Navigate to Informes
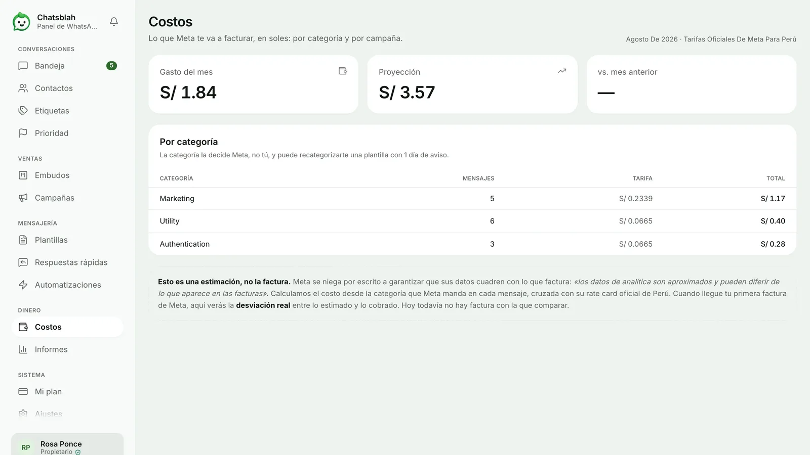The height and width of the screenshot is (455, 810). click(67, 349)
